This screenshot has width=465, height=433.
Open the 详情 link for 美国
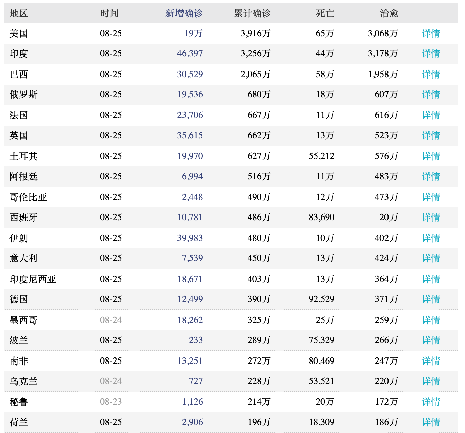coord(430,33)
